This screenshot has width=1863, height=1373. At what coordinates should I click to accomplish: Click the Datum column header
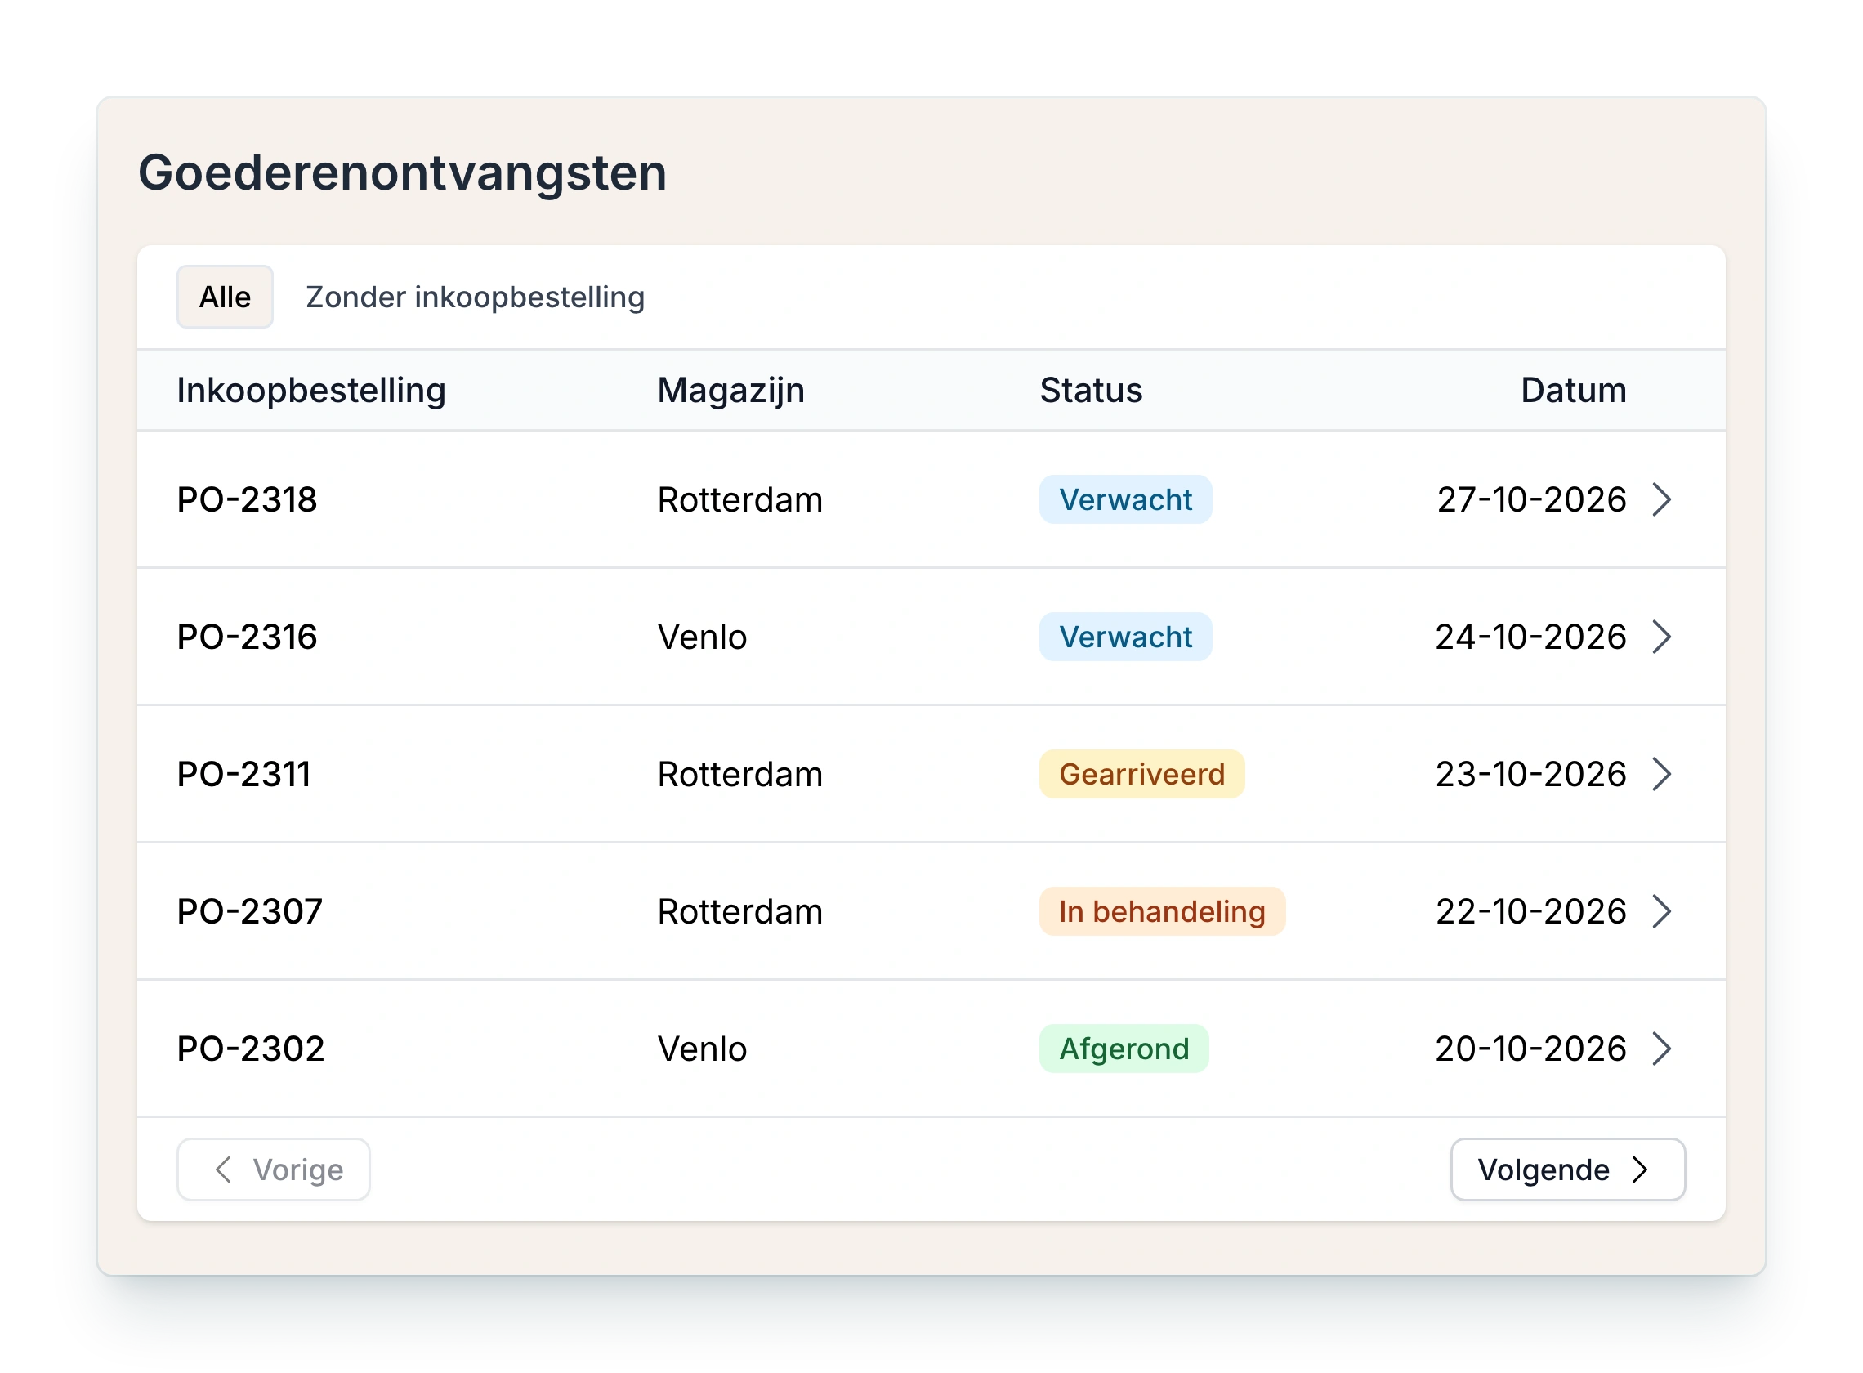(1573, 390)
